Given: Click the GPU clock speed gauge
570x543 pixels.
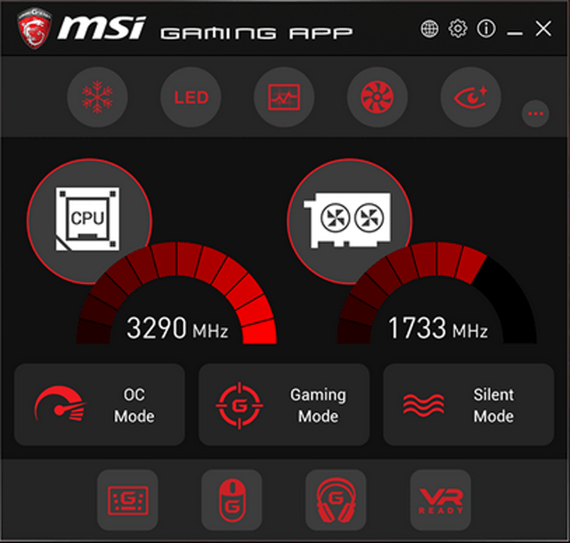Looking at the screenshot, I should coord(437,293).
